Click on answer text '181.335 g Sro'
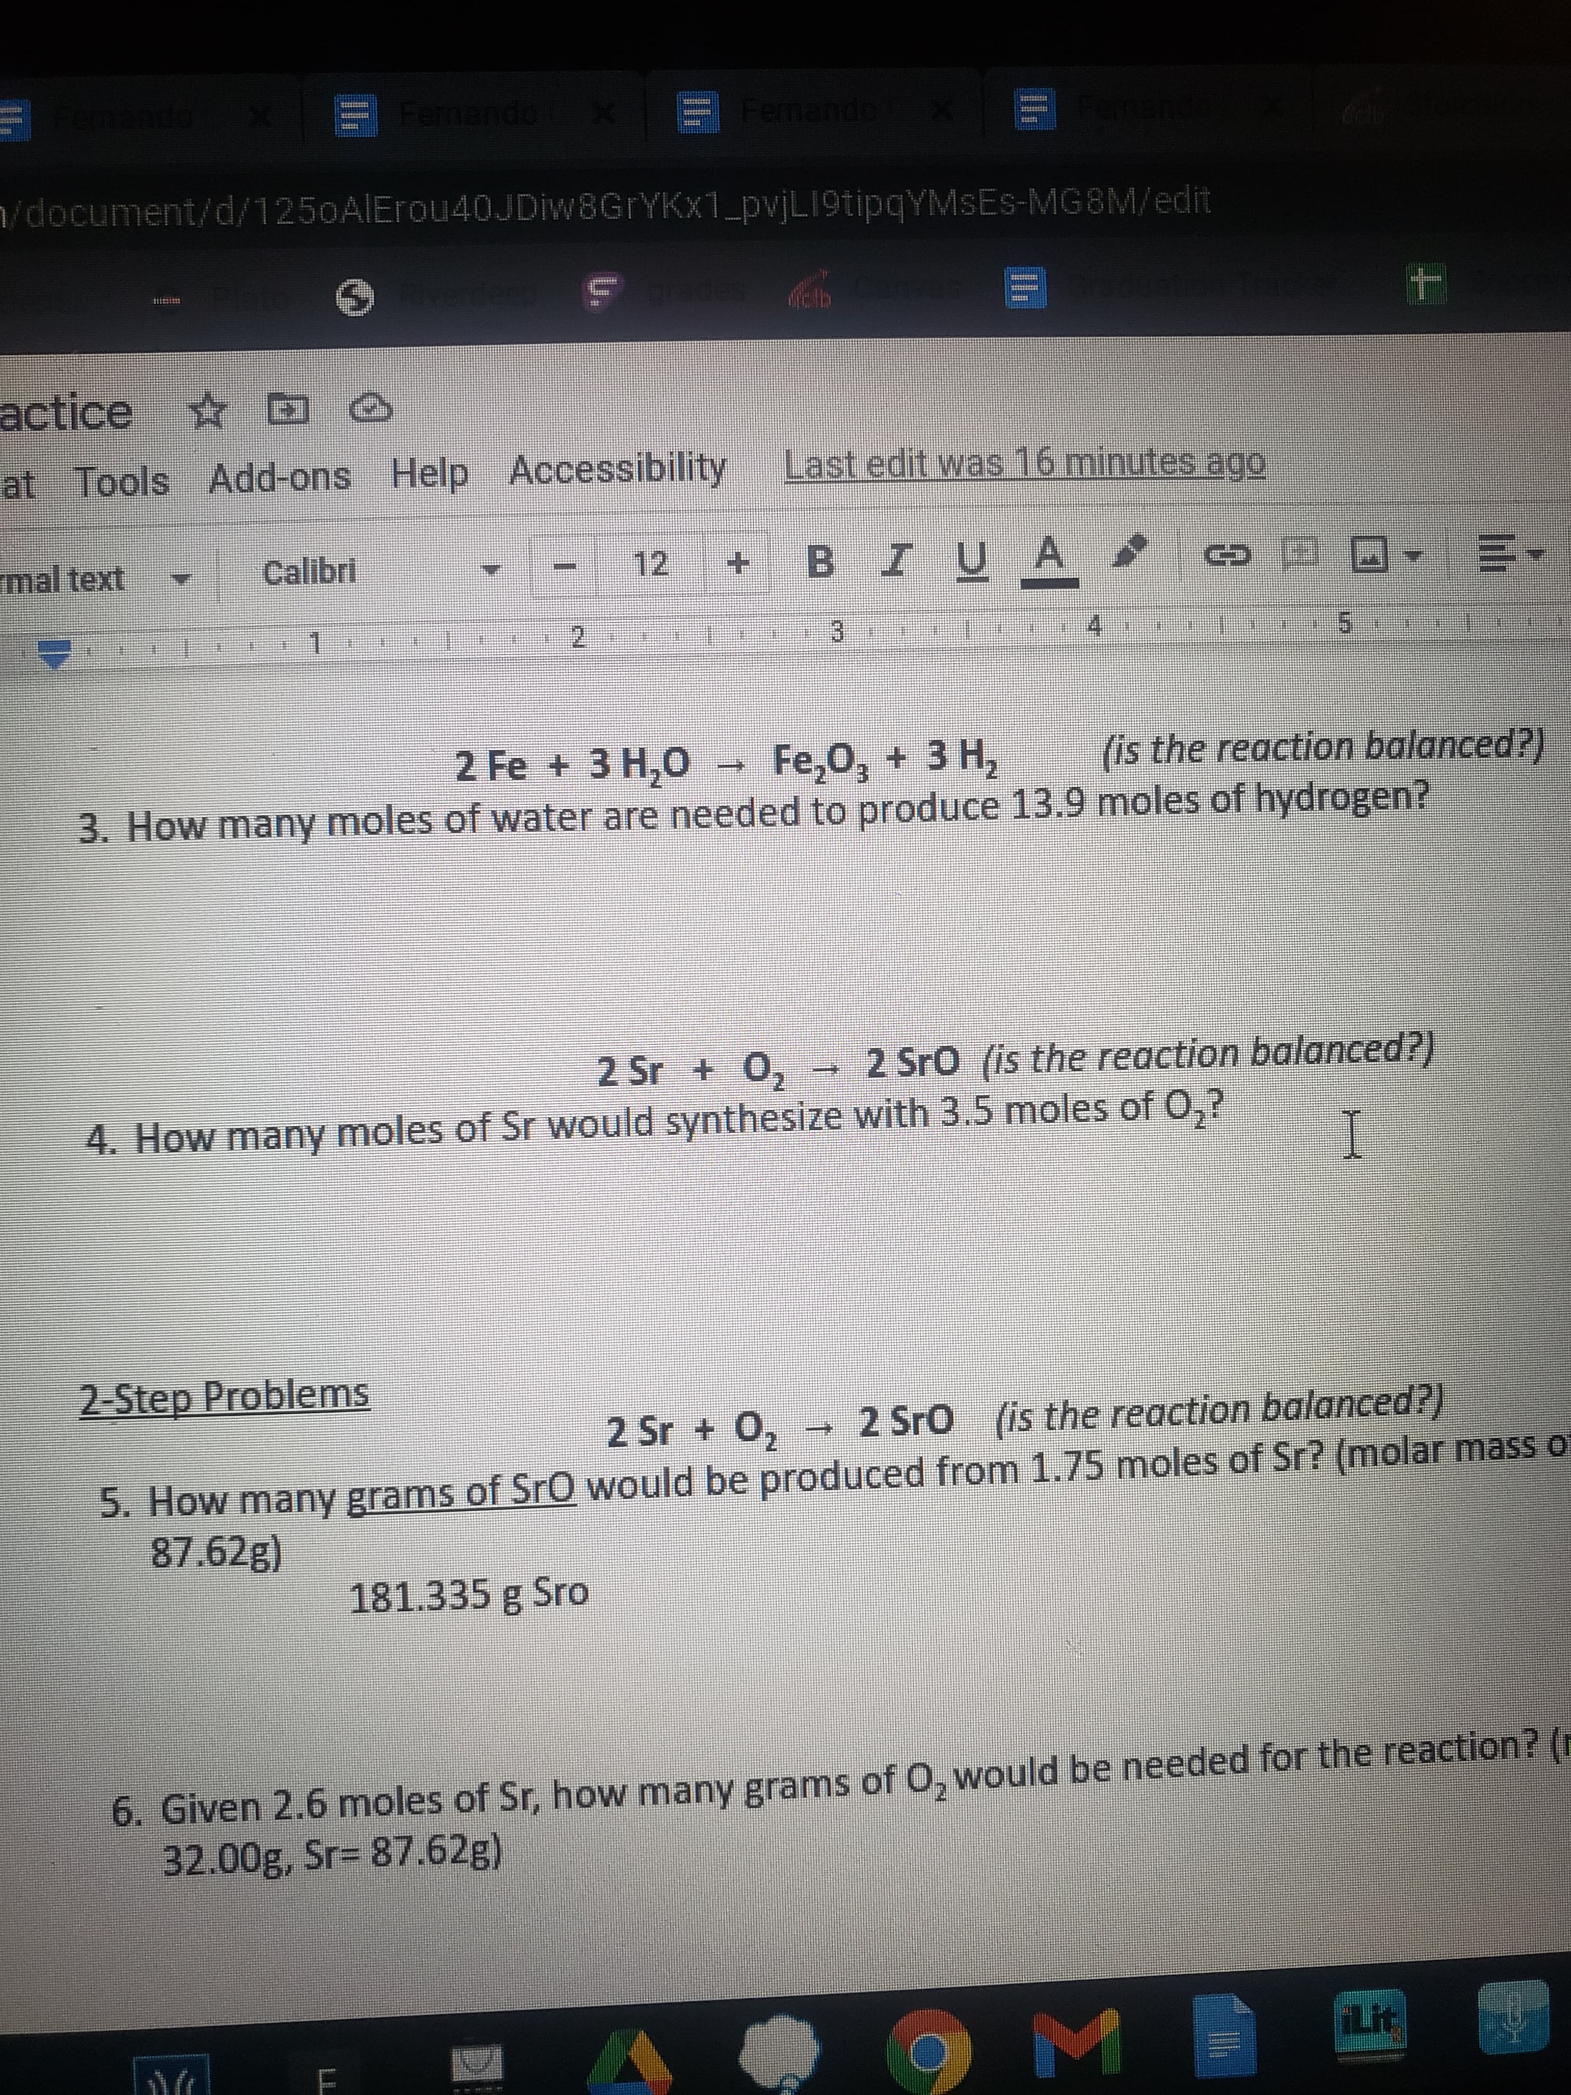The image size is (1571, 2095). [469, 1594]
